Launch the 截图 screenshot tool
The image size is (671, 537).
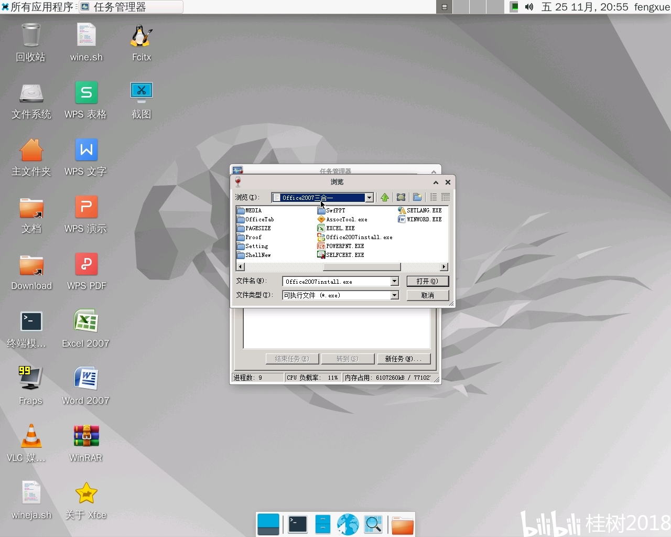[142, 101]
